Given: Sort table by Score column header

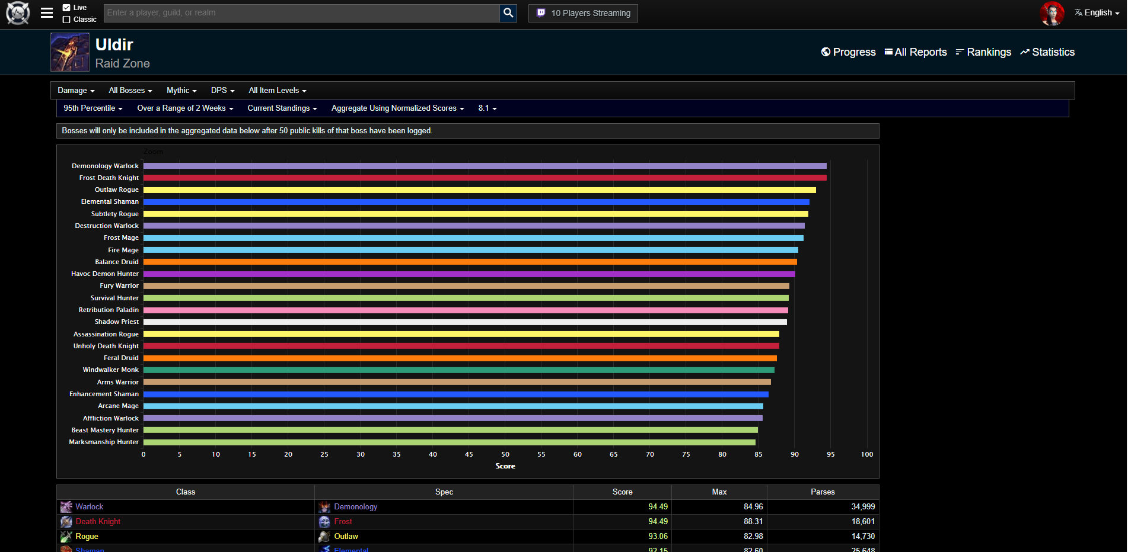Looking at the screenshot, I should (623, 492).
